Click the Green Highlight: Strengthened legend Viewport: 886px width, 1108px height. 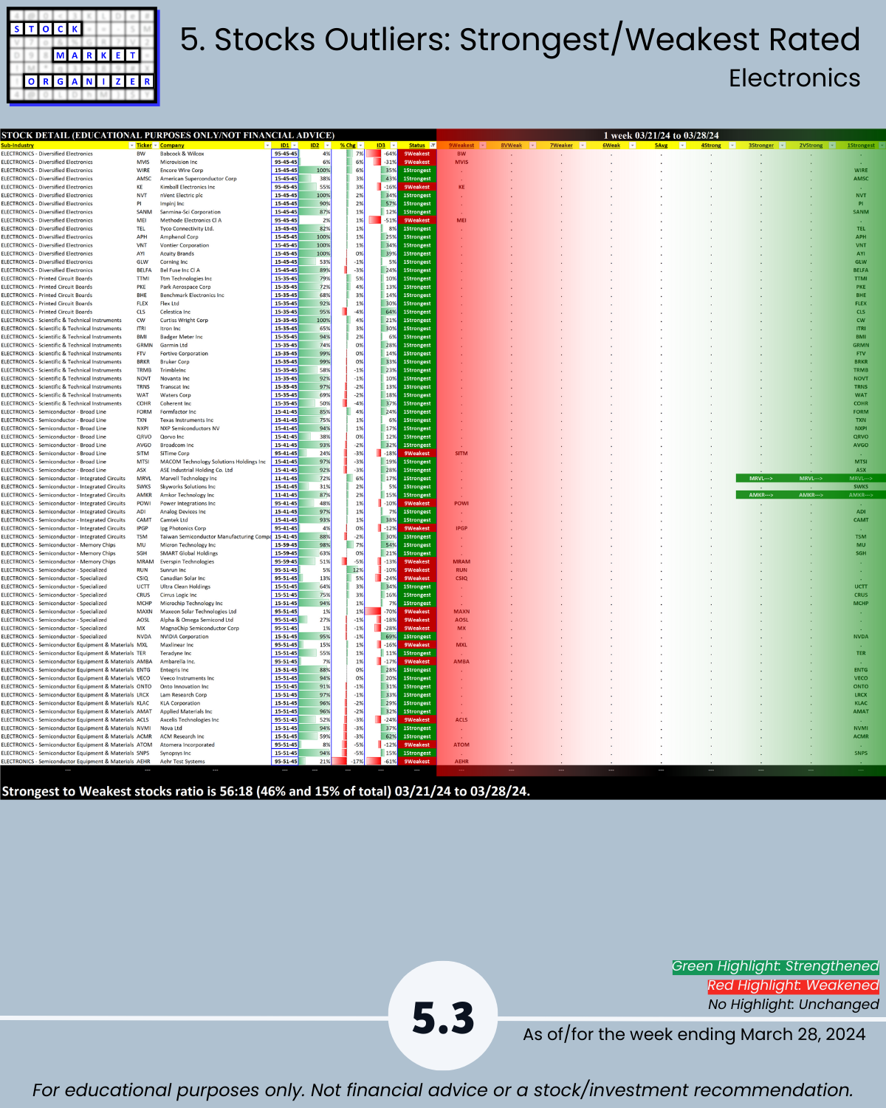coord(775,966)
